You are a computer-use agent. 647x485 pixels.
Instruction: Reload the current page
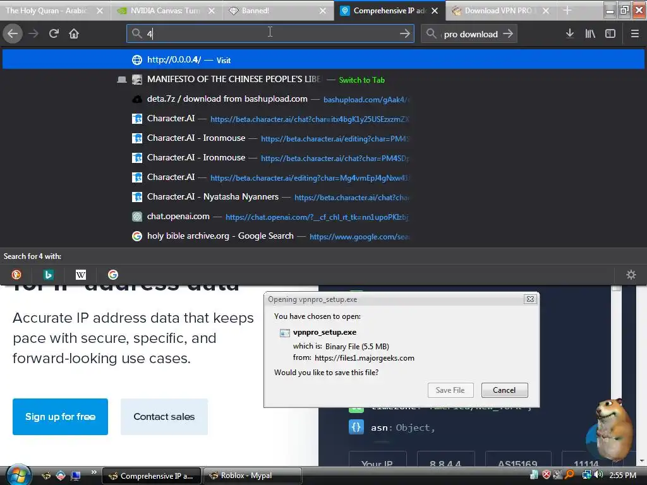(x=54, y=33)
